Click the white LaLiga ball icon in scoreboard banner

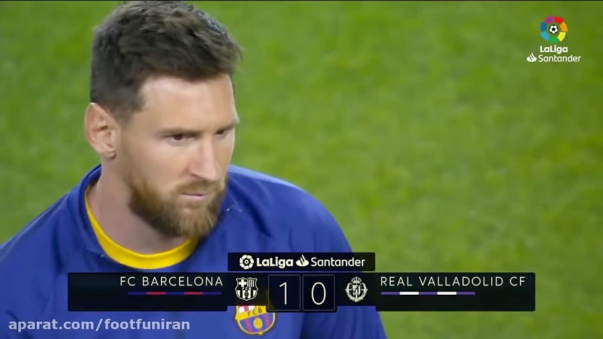coord(247,262)
